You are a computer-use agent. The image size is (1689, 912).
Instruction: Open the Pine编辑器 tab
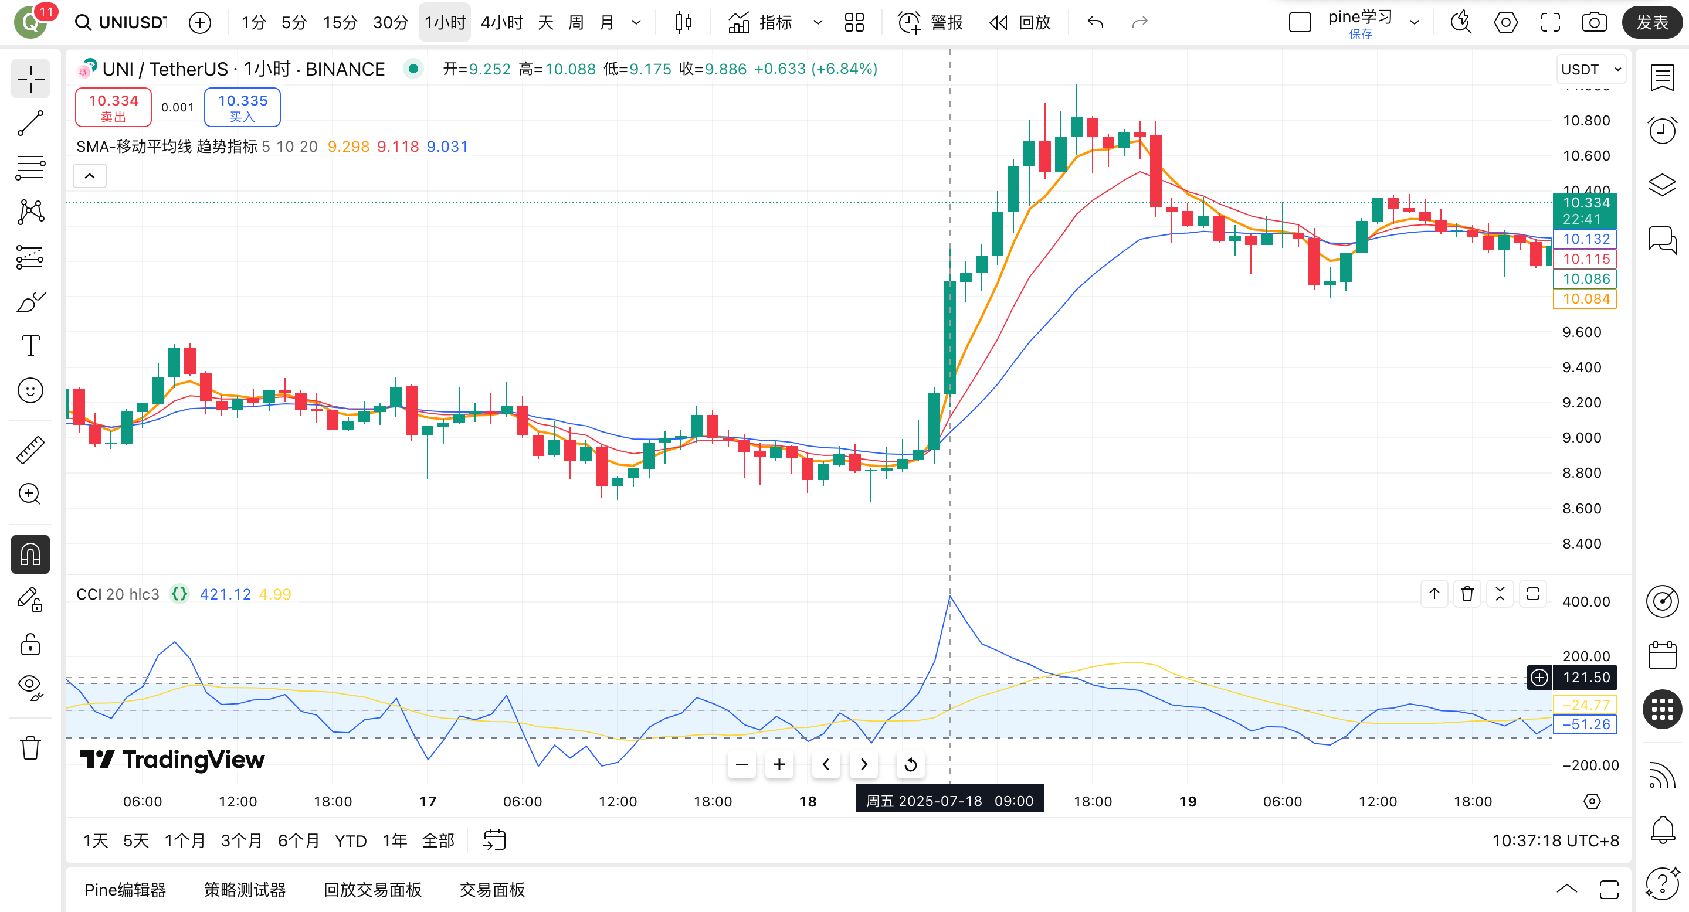126,889
